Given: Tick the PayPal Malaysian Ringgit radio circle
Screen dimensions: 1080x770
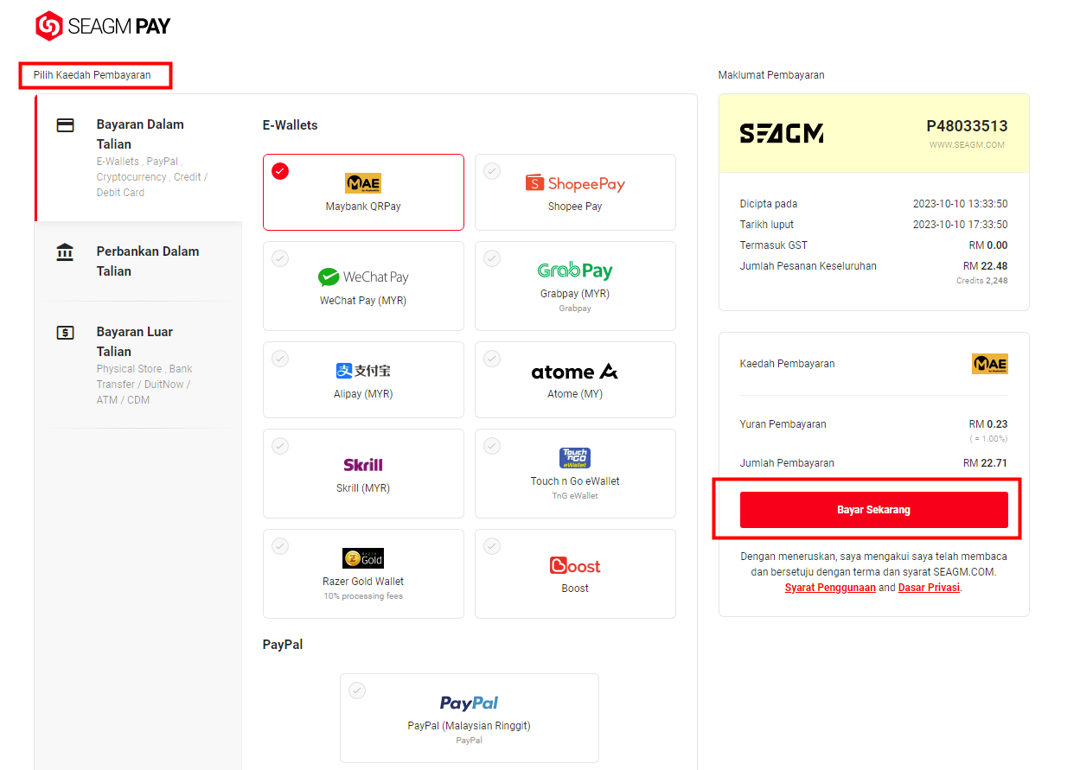Looking at the screenshot, I should point(357,690).
